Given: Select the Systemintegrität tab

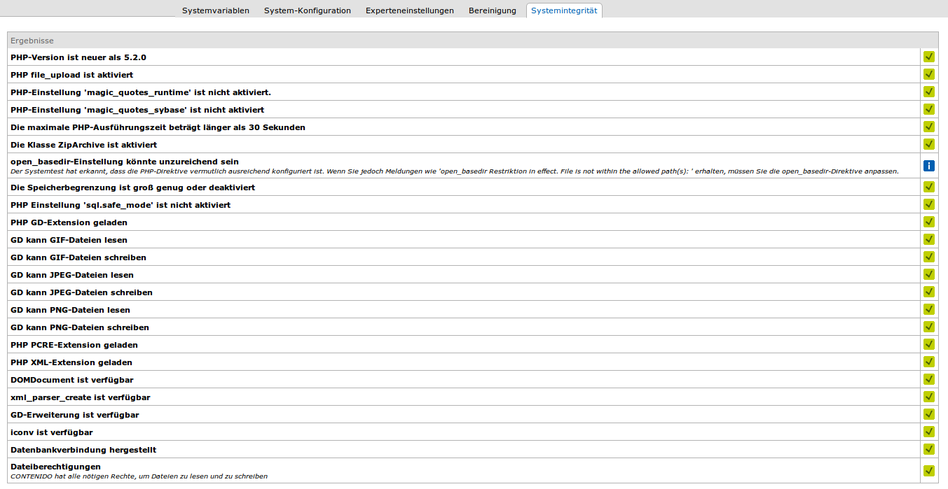Looking at the screenshot, I should 563,10.
